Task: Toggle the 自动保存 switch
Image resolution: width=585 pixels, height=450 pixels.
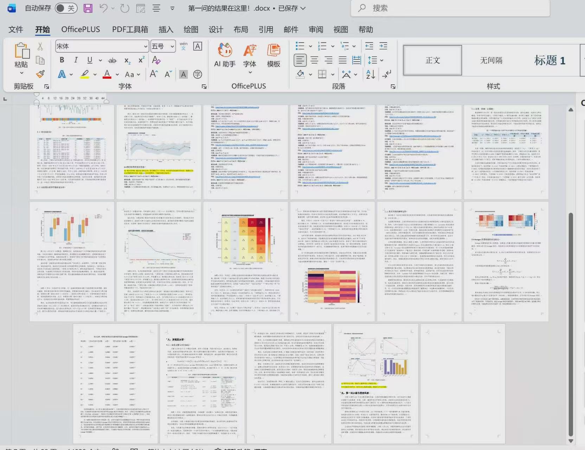Action: click(66, 8)
